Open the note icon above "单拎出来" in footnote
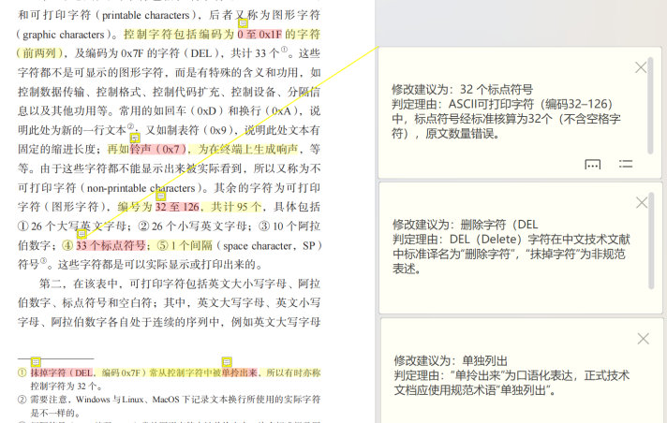Screen dimensions: 667x423 coord(227,362)
